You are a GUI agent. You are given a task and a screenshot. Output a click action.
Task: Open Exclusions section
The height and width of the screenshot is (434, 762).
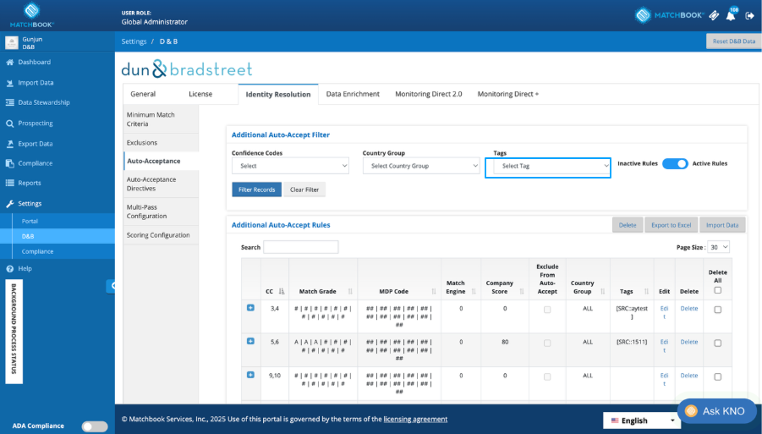click(161, 142)
